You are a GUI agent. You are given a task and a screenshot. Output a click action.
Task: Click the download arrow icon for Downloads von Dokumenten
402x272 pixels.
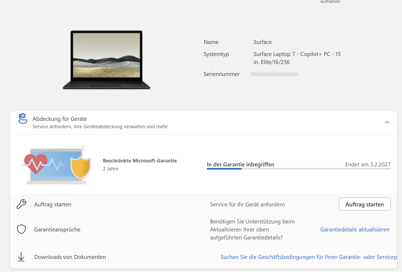point(21,257)
